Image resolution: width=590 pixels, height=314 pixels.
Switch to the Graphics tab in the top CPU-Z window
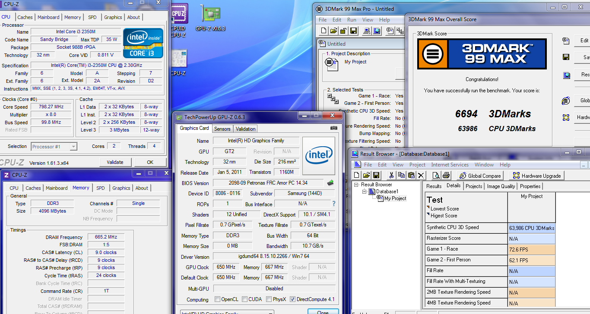[x=113, y=17]
